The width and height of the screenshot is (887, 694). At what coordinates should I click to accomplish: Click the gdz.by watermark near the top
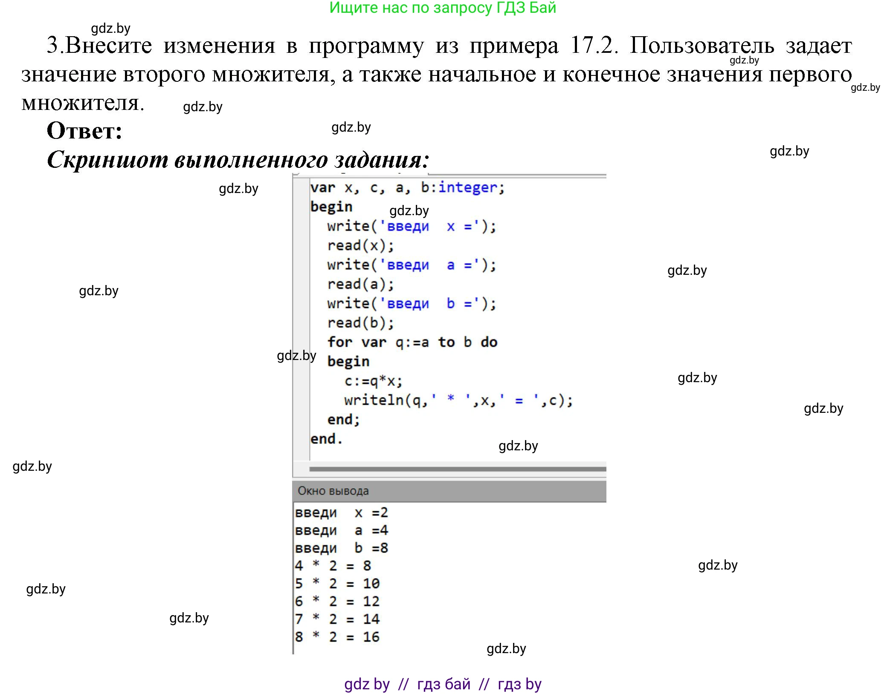click(112, 29)
